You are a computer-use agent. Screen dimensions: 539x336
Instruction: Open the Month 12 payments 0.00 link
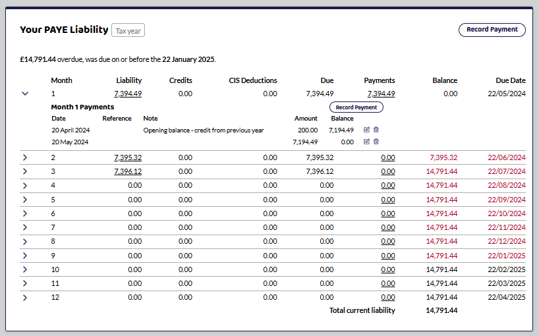388,297
